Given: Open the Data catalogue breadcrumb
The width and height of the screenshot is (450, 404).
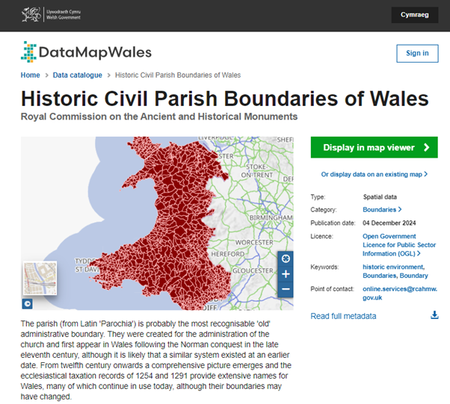Looking at the screenshot, I should (78, 75).
